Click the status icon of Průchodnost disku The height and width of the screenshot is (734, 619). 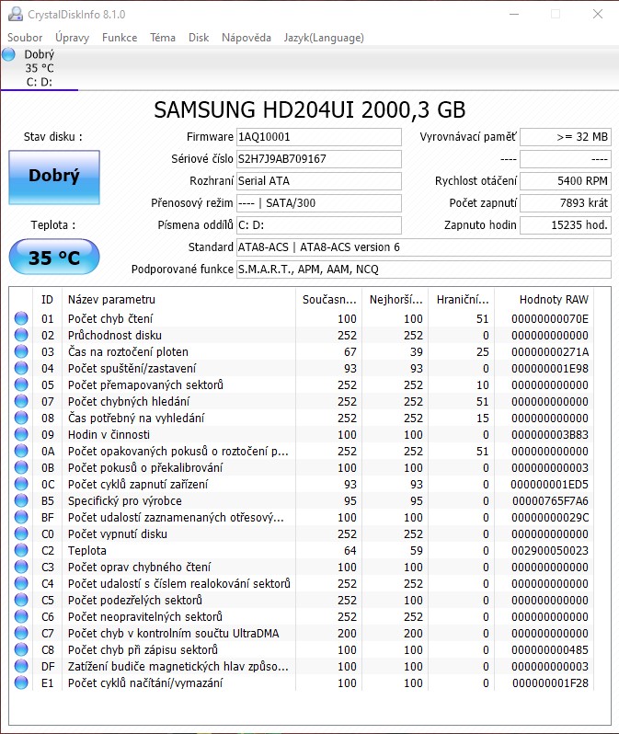pyautogui.click(x=21, y=335)
